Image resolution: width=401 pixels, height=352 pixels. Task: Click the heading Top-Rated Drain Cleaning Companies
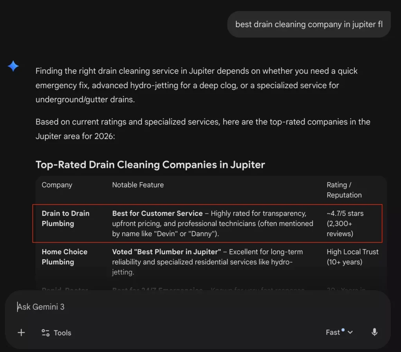[x=150, y=164]
